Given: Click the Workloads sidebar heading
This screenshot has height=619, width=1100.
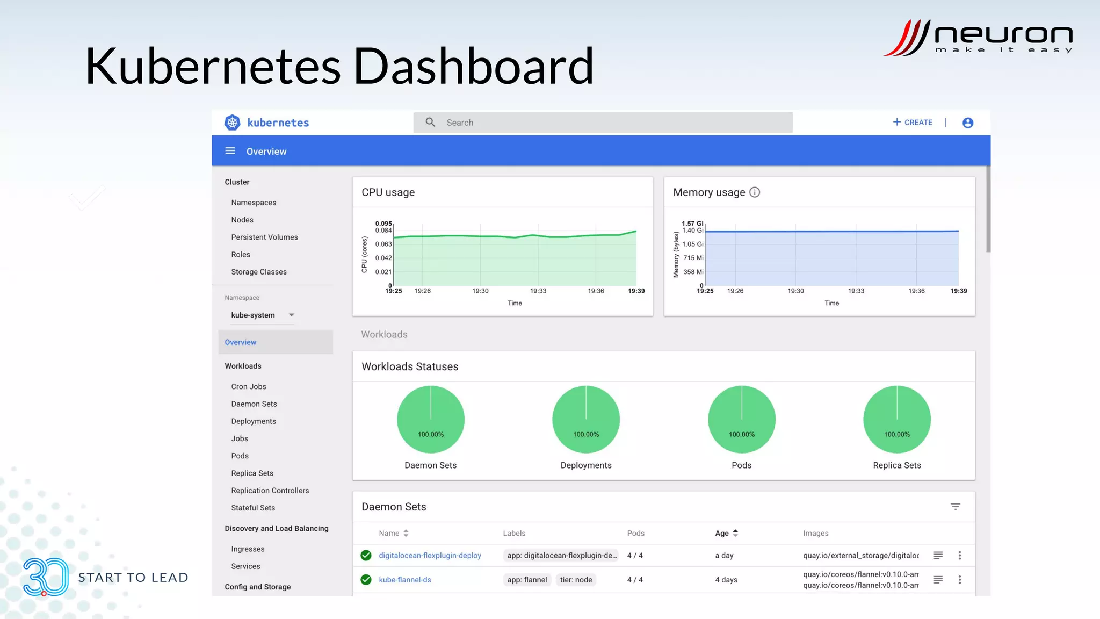Looking at the screenshot, I should pos(243,366).
